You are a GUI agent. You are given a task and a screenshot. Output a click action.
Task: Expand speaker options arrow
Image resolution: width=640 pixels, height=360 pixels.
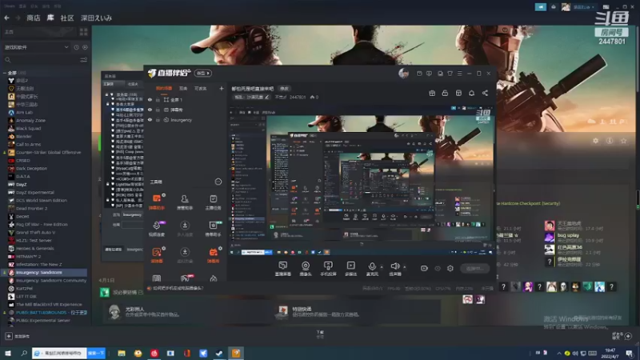click(x=405, y=267)
